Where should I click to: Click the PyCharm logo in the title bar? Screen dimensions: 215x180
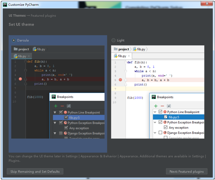5,5
